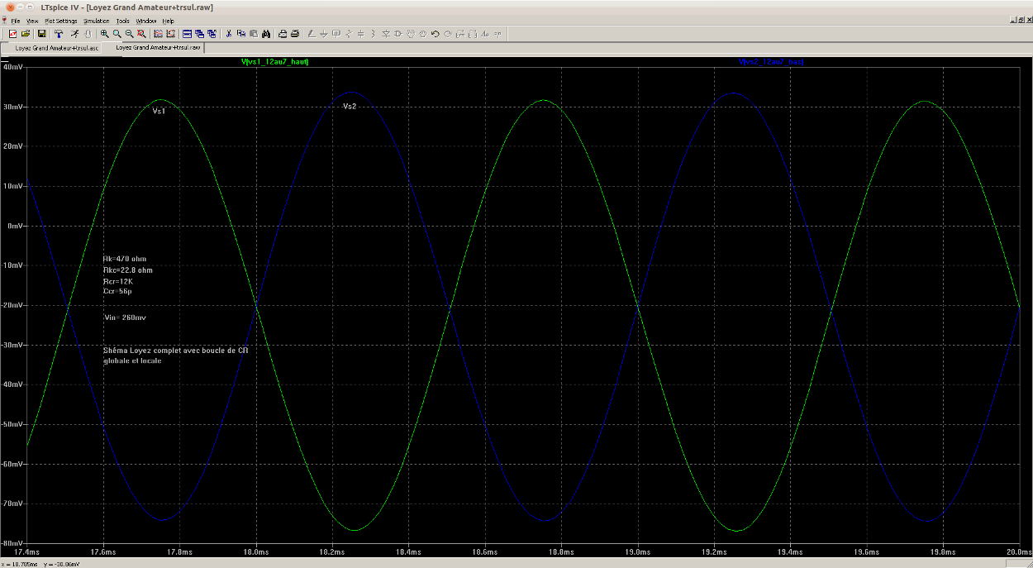Click the 'Vs2' annotation on the plot
Screen dimensions: 1033x568
coord(350,107)
